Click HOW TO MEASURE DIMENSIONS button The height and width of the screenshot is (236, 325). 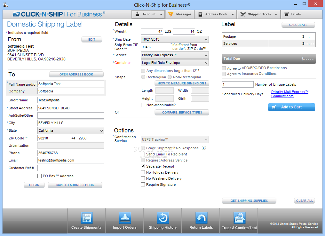point(182,83)
